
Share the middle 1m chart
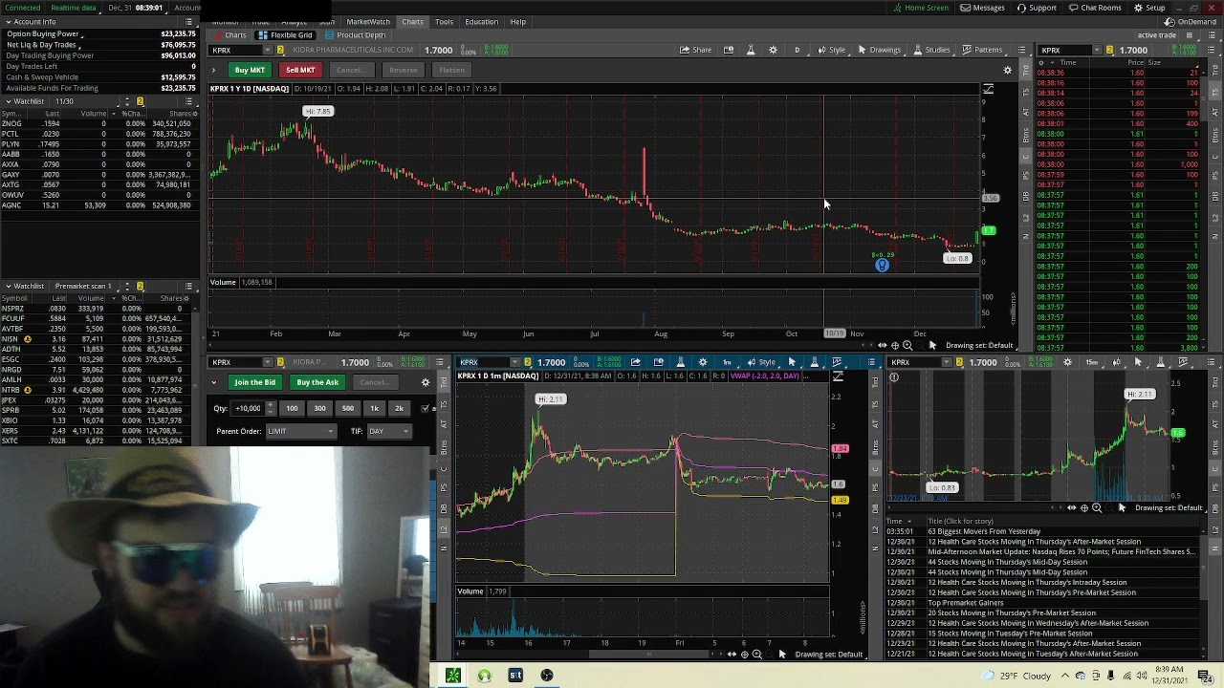pyautogui.click(x=635, y=362)
